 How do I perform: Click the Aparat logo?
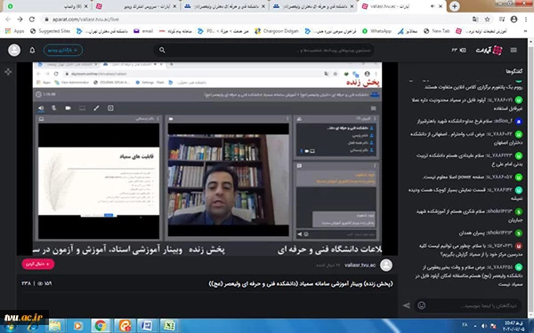489,51
